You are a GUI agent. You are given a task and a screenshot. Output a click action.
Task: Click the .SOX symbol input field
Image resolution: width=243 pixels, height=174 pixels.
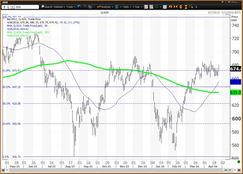(x=27, y=7)
